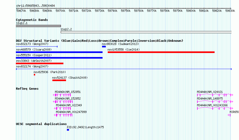Click the small red nsv825936 marker

34,75
